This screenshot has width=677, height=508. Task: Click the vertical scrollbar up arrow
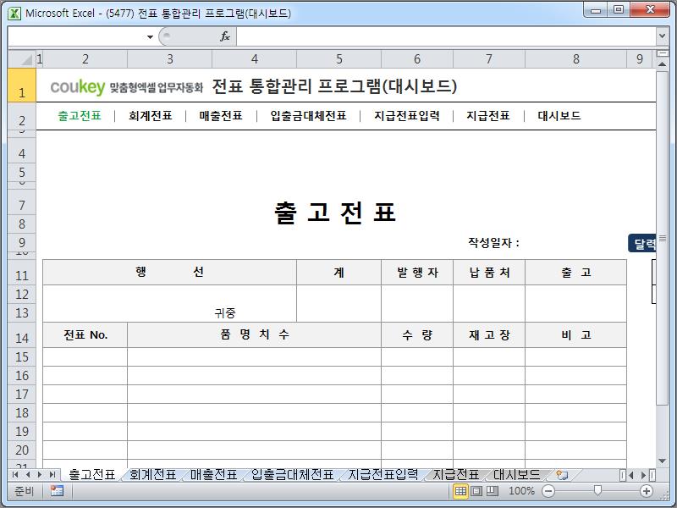(x=662, y=64)
